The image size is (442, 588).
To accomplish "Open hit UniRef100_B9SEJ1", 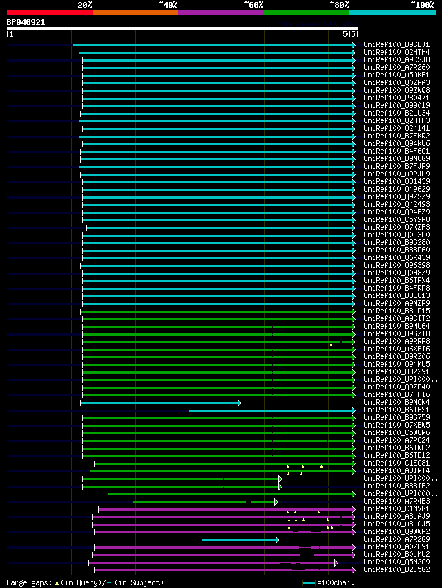I will (x=396, y=45).
